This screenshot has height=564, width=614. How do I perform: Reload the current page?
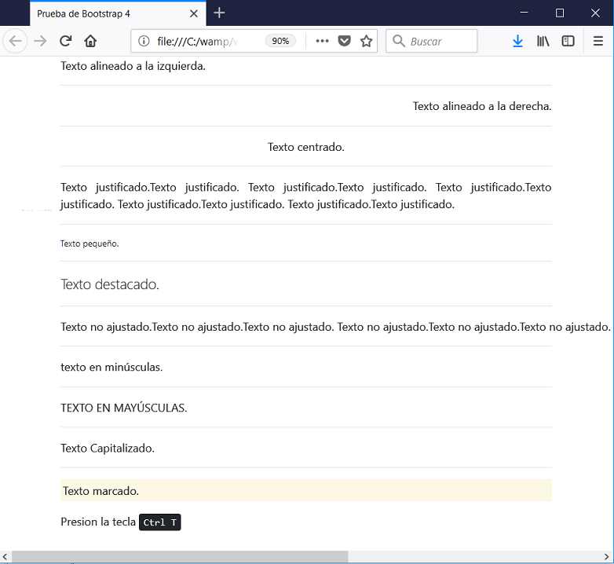(x=65, y=41)
